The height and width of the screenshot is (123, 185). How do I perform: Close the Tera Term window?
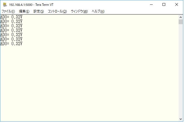(x=177, y=5)
